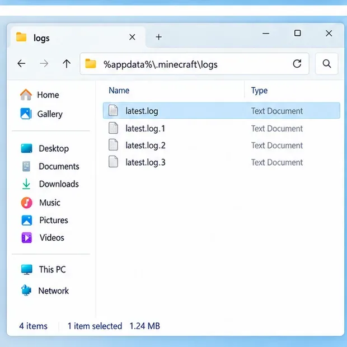Click the 1.24 MB size text
This screenshot has height=347, width=347.
pos(144,326)
